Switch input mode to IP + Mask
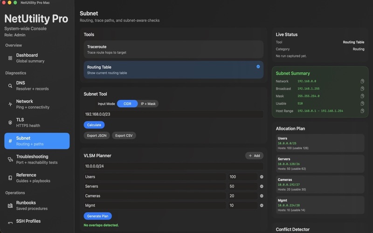Screen dimensions: 373x233 point(148,103)
